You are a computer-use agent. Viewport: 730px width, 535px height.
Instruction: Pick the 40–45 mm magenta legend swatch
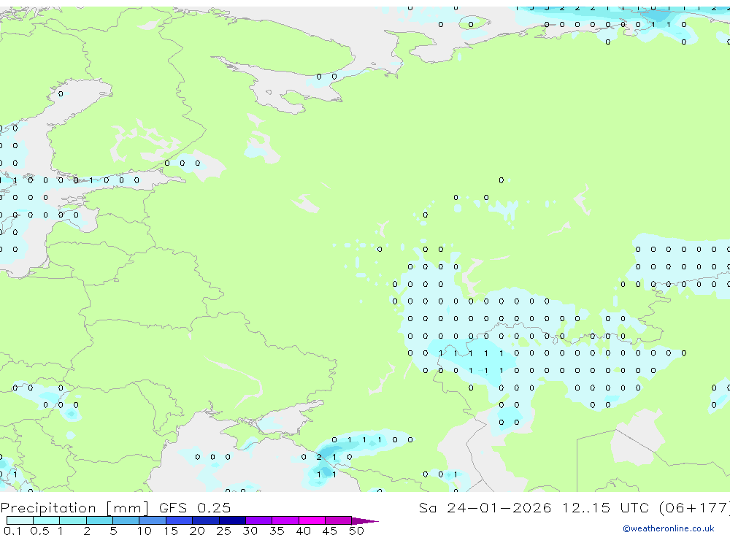[312, 520]
